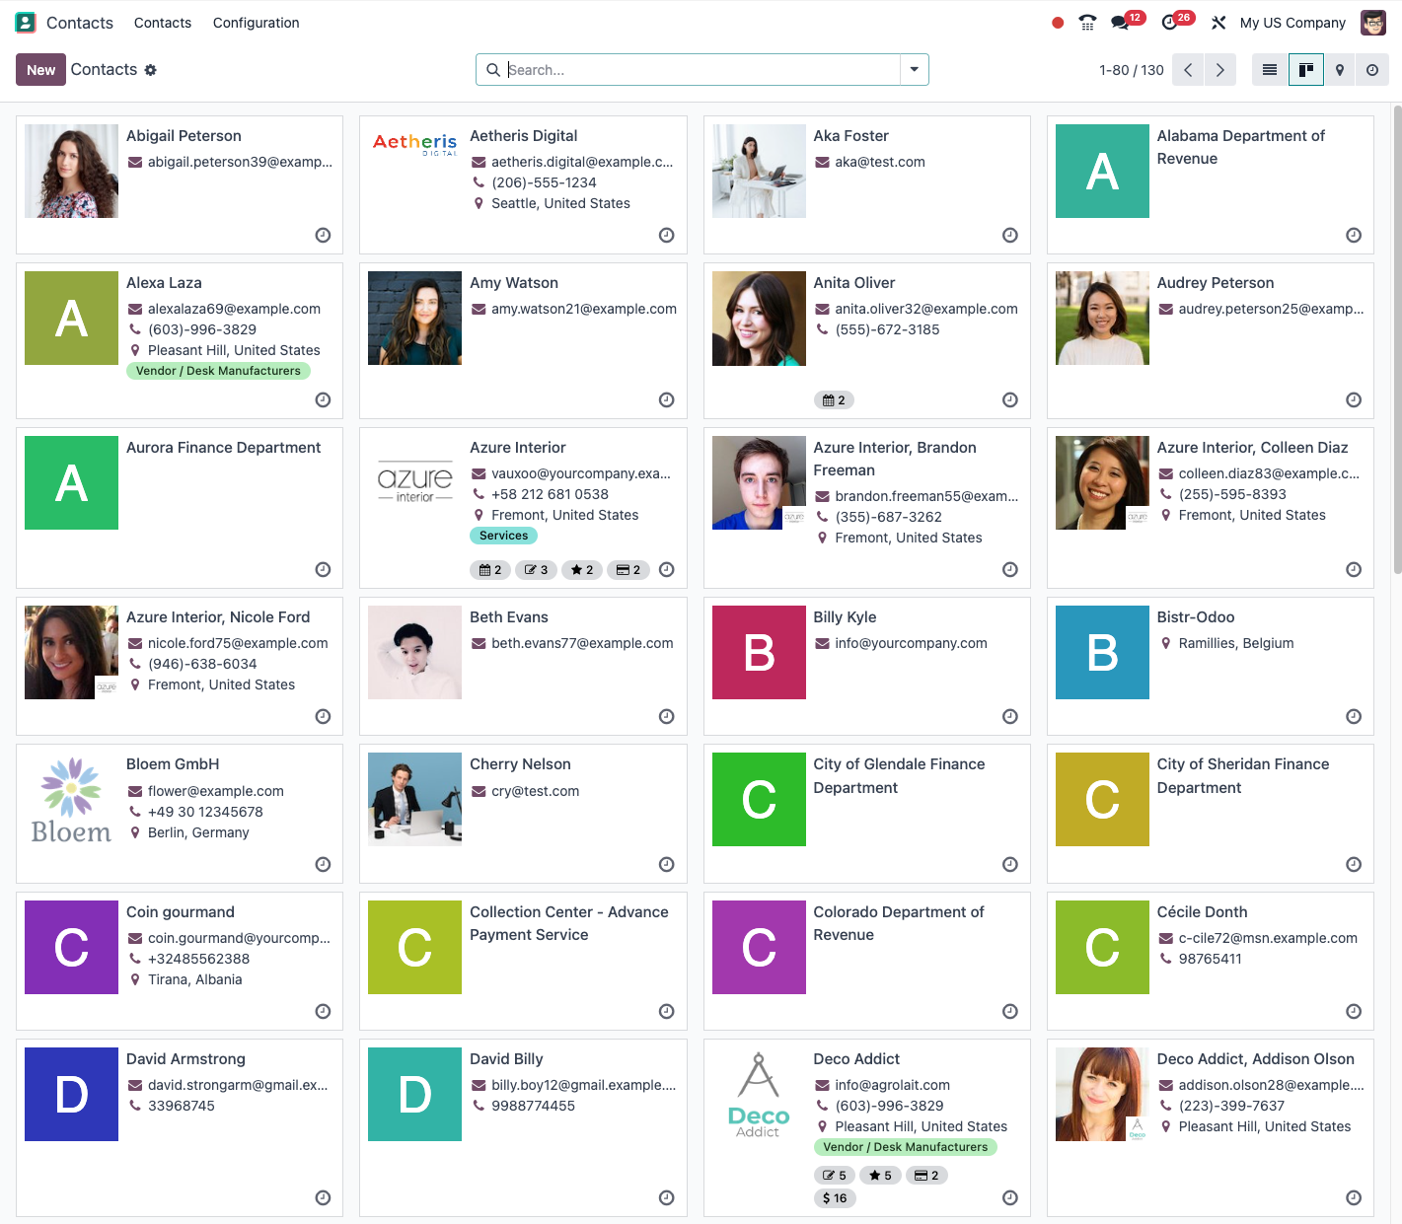This screenshot has height=1224, width=1402.
Task: Open the Configuration menu
Action: 257,23
